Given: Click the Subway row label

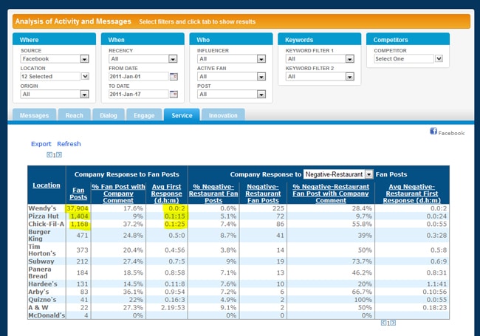Looking at the screenshot, I should pyautogui.click(x=41, y=261).
